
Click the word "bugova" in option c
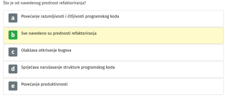(x=65, y=50)
